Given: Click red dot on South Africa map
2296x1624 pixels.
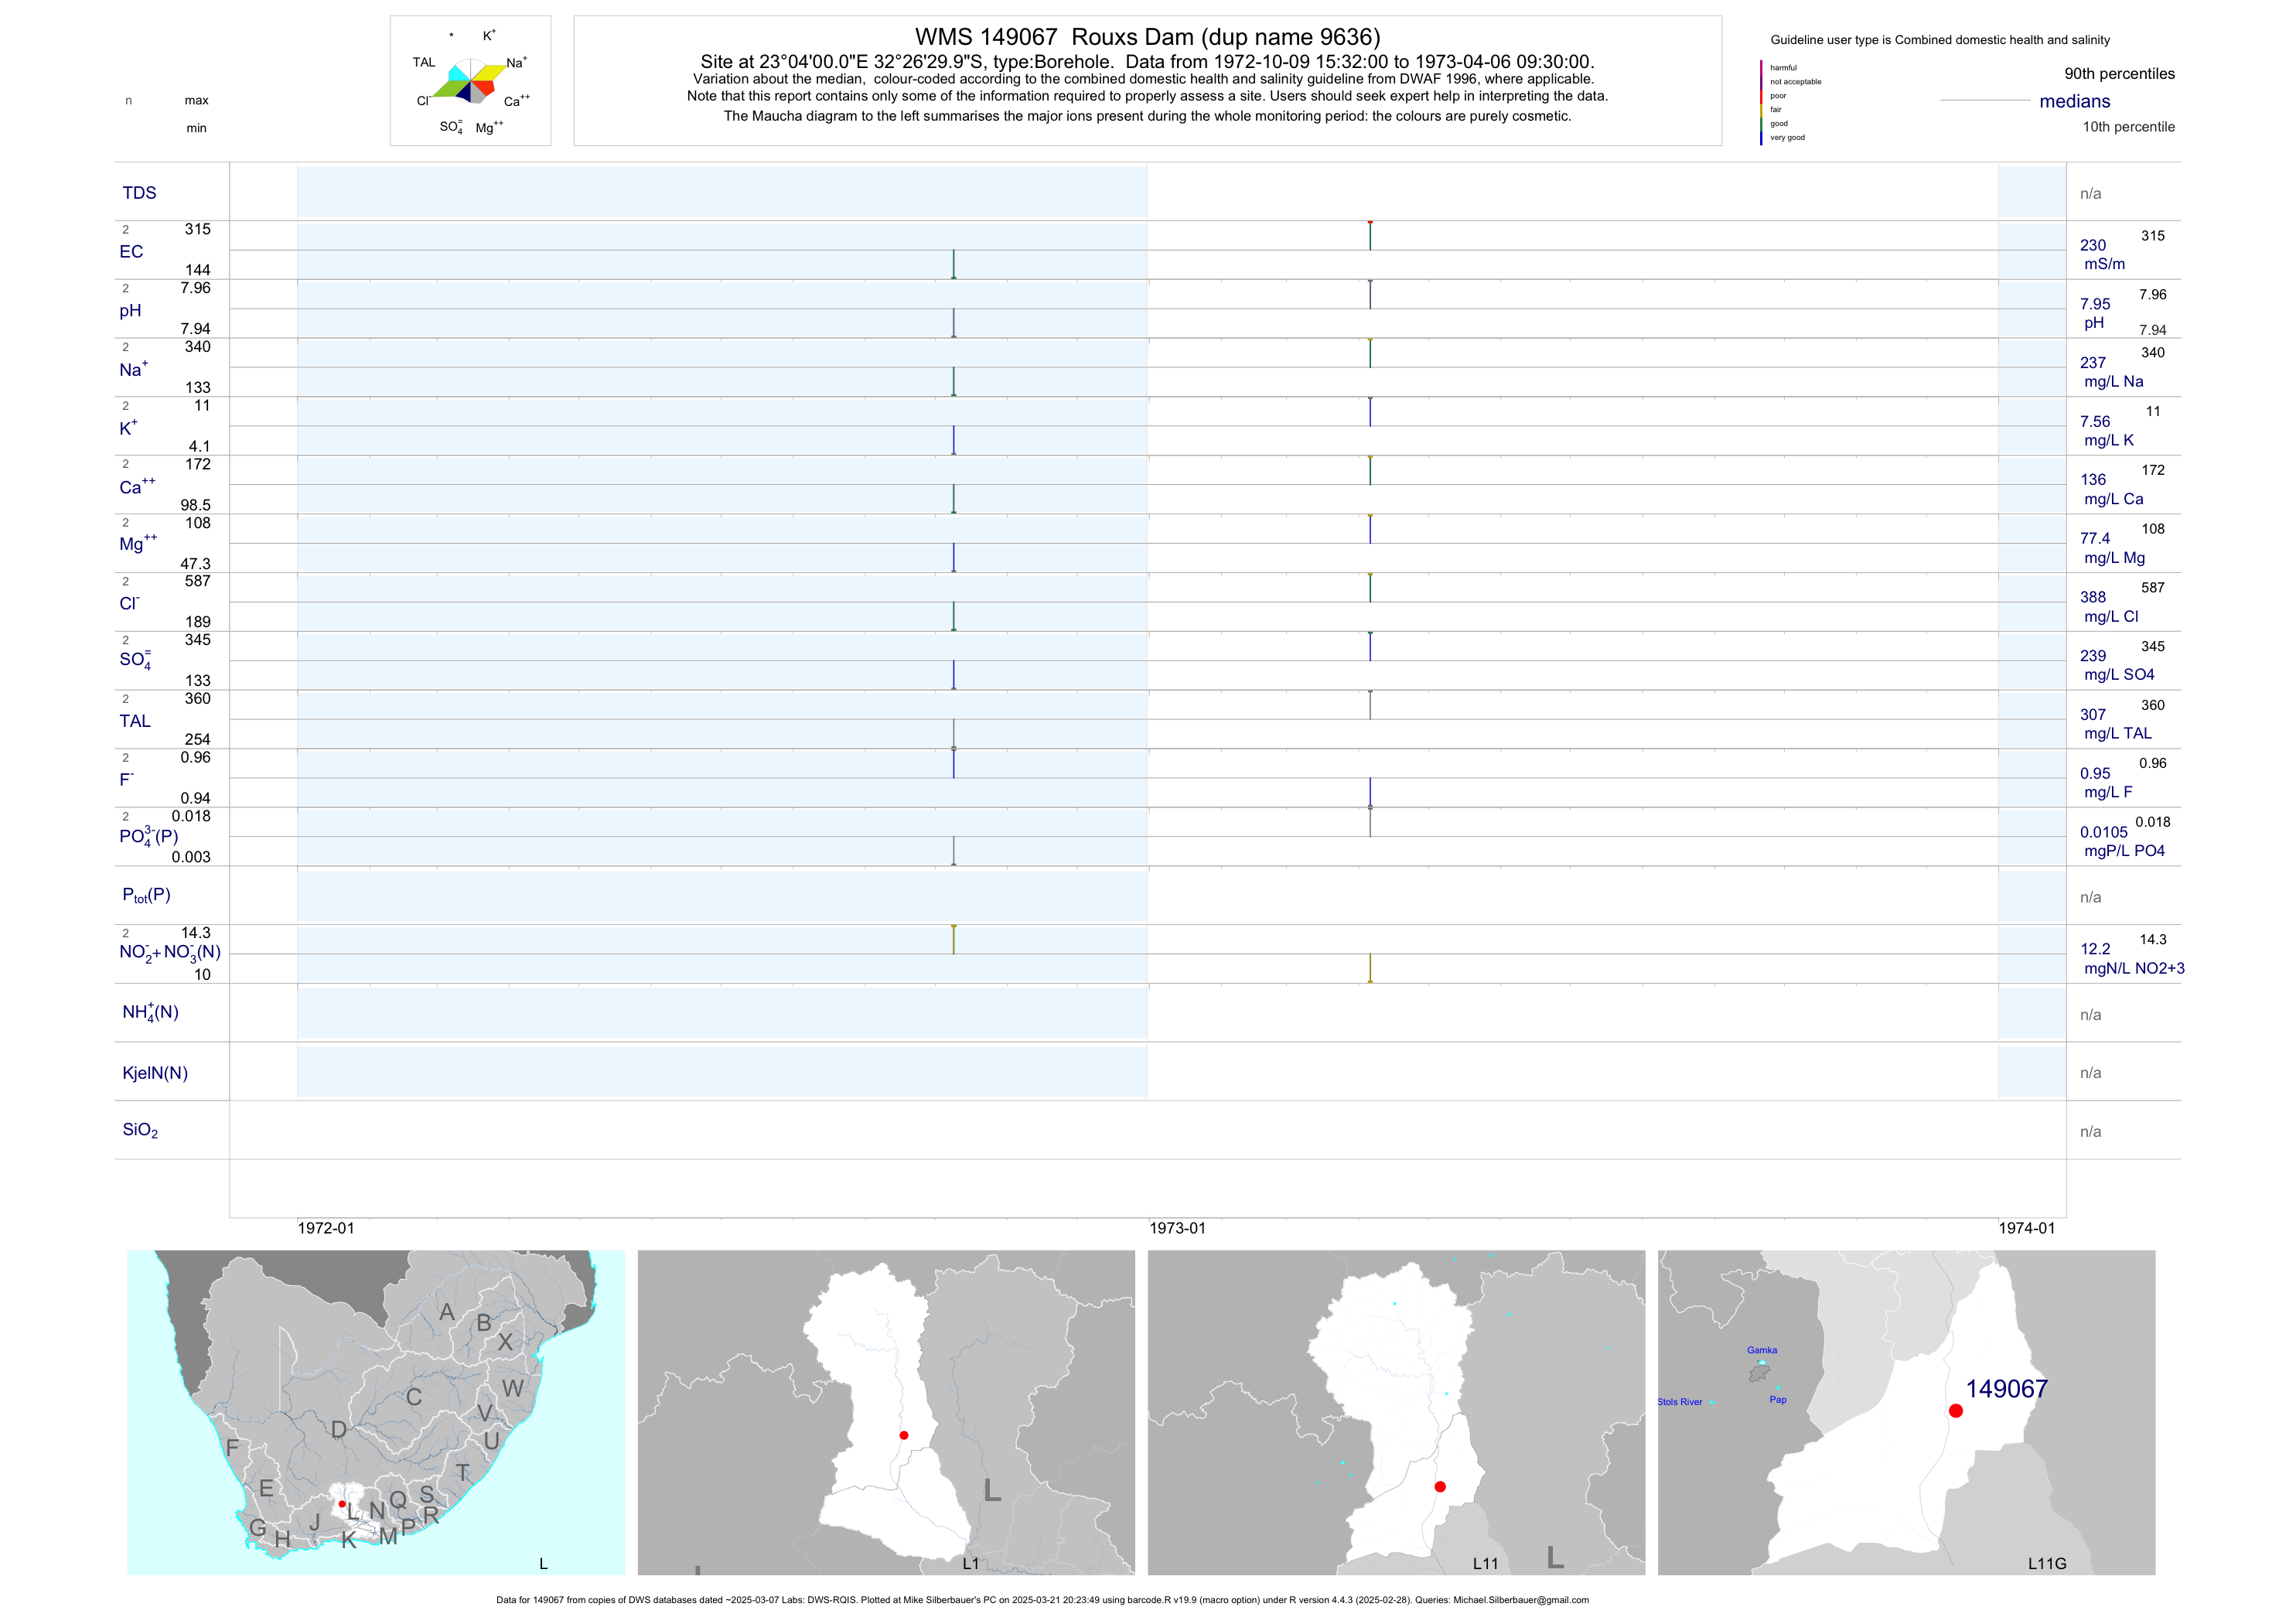Looking at the screenshot, I should [x=342, y=1504].
